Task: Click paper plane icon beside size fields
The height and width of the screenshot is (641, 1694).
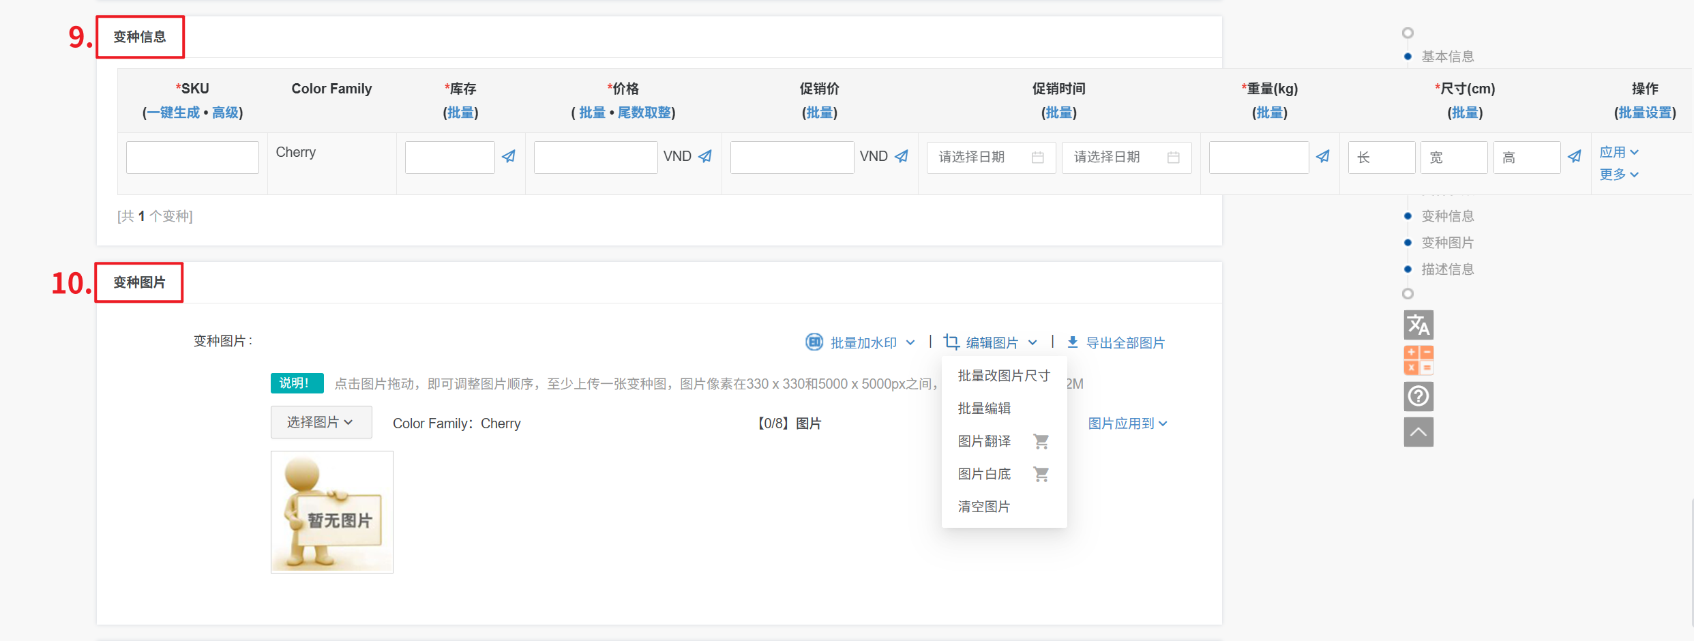Action: tap(1574, 157)
